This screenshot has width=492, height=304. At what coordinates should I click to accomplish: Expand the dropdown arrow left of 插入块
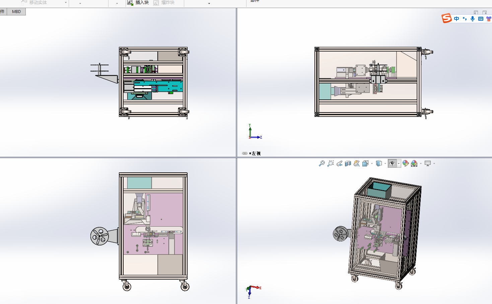click(117, 3)
